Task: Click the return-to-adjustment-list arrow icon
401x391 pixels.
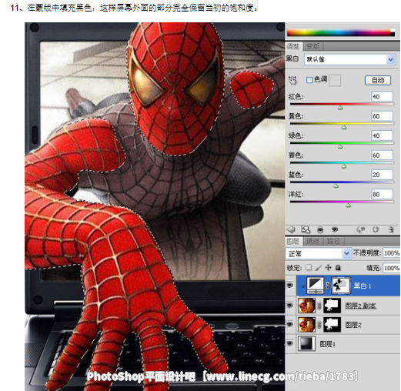Action: point(291,229)
